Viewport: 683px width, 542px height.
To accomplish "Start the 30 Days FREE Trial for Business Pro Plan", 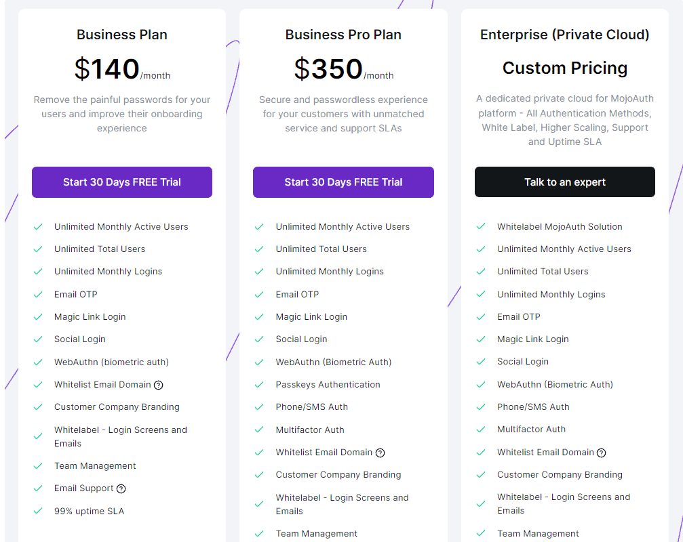I will click(x=343, y=182).
